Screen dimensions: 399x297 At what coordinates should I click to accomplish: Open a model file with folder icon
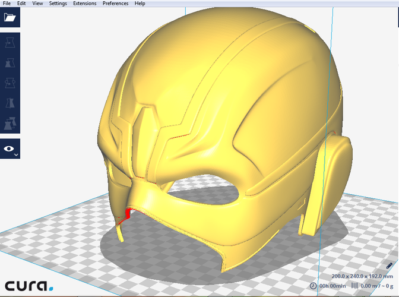[x=10, y=17]
